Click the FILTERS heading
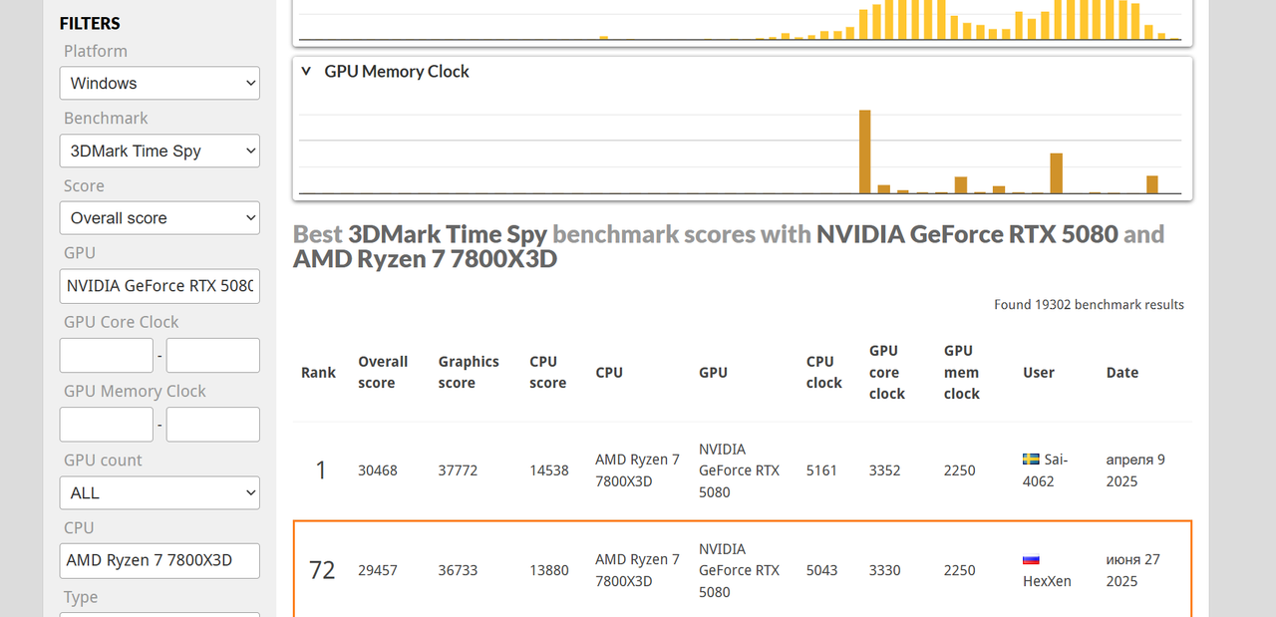The image size is (1276, 617). pyautogui.click(x=90, y=23)
